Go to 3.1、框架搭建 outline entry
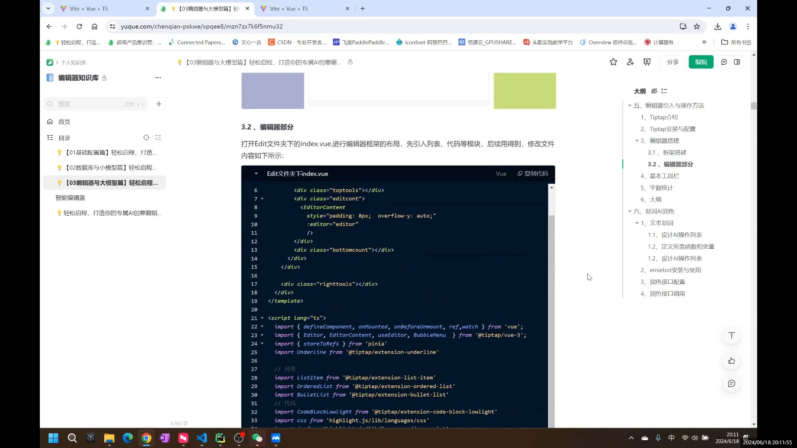This screenshot has width=797, height=448. (667, 153)
